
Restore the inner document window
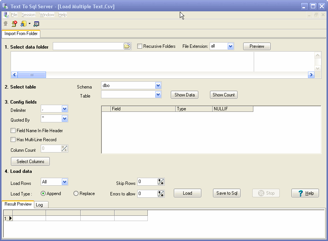click(x=316, y=15)
